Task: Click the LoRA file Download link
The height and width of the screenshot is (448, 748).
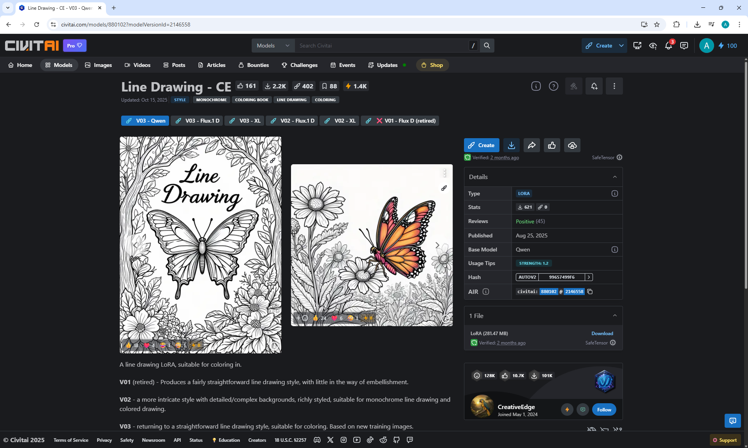Action: coord(602,334)
